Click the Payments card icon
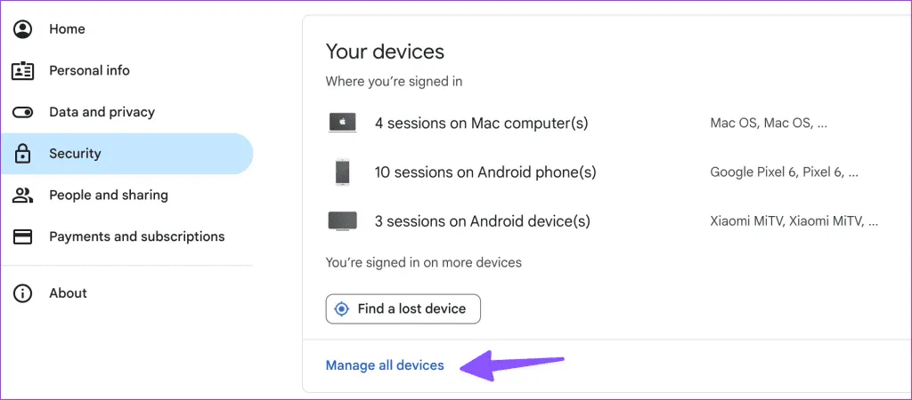This screenshot has width=912, height=400. click(23, 237)
